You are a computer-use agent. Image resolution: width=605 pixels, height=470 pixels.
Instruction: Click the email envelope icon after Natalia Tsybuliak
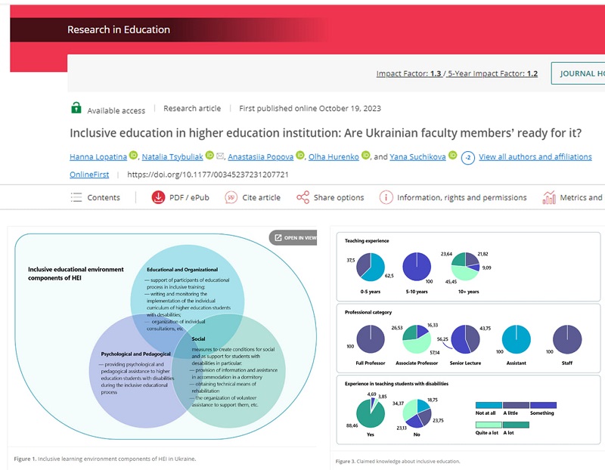click(x=220, y=156)
